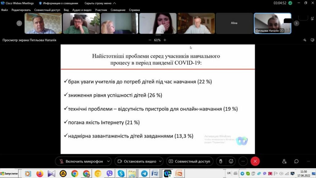The image size is (316, 178).
Task: Open the Совещание menu
Action: tap(118, 10)
